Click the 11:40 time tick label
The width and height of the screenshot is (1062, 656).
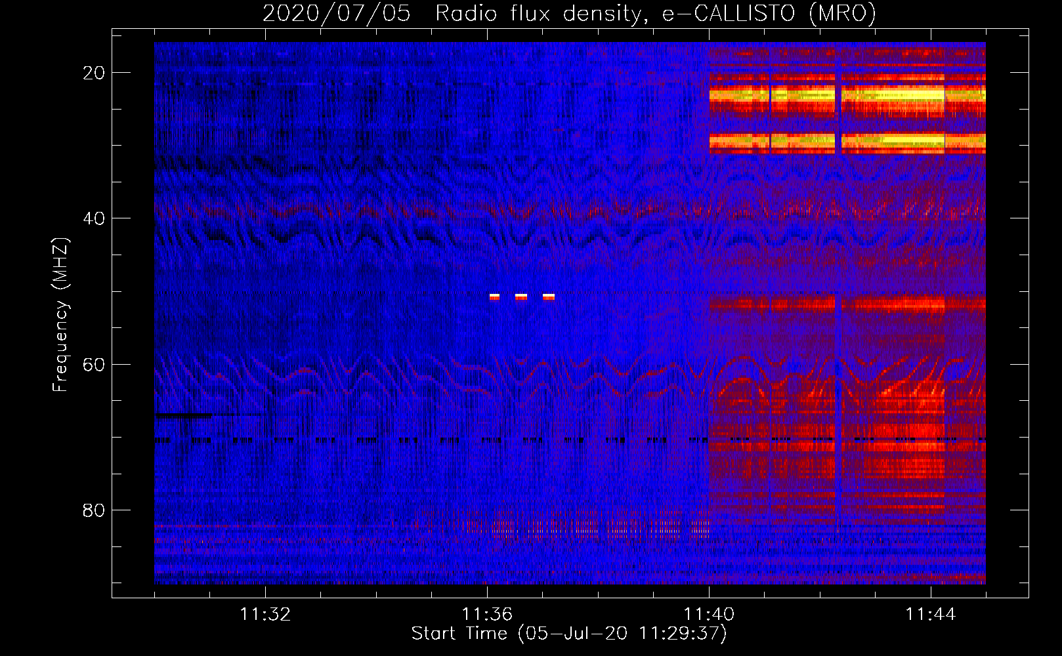pyautogui.click(x=709, y=615)
